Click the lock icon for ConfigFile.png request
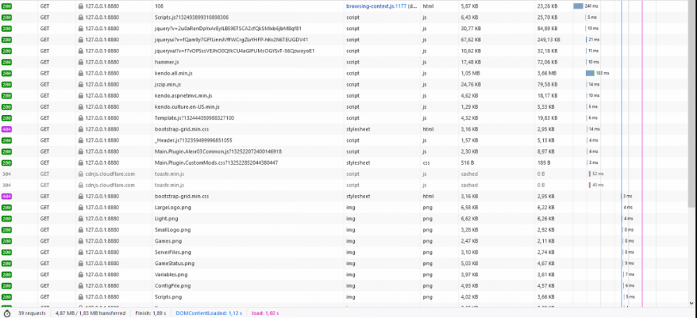Viewport: 697px width, 318px height. click(x=81, y=285)
